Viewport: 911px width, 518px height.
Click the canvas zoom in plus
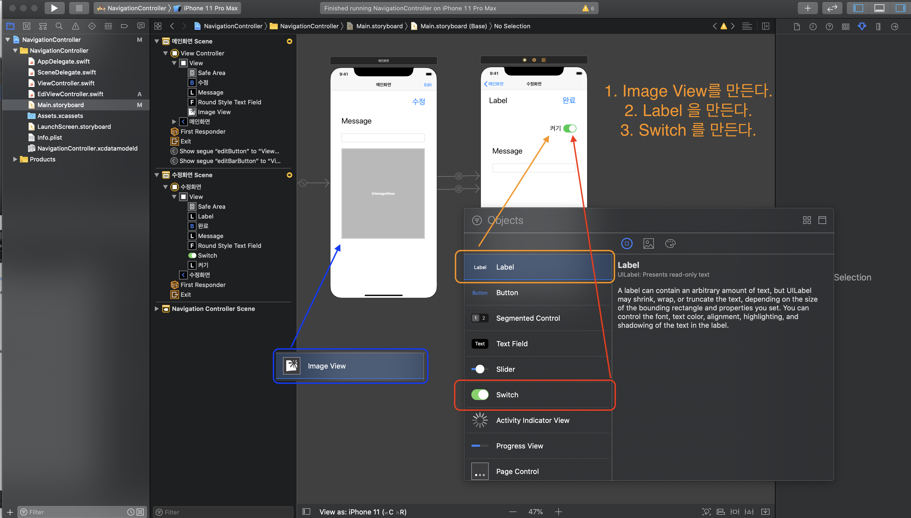point(558,511)
